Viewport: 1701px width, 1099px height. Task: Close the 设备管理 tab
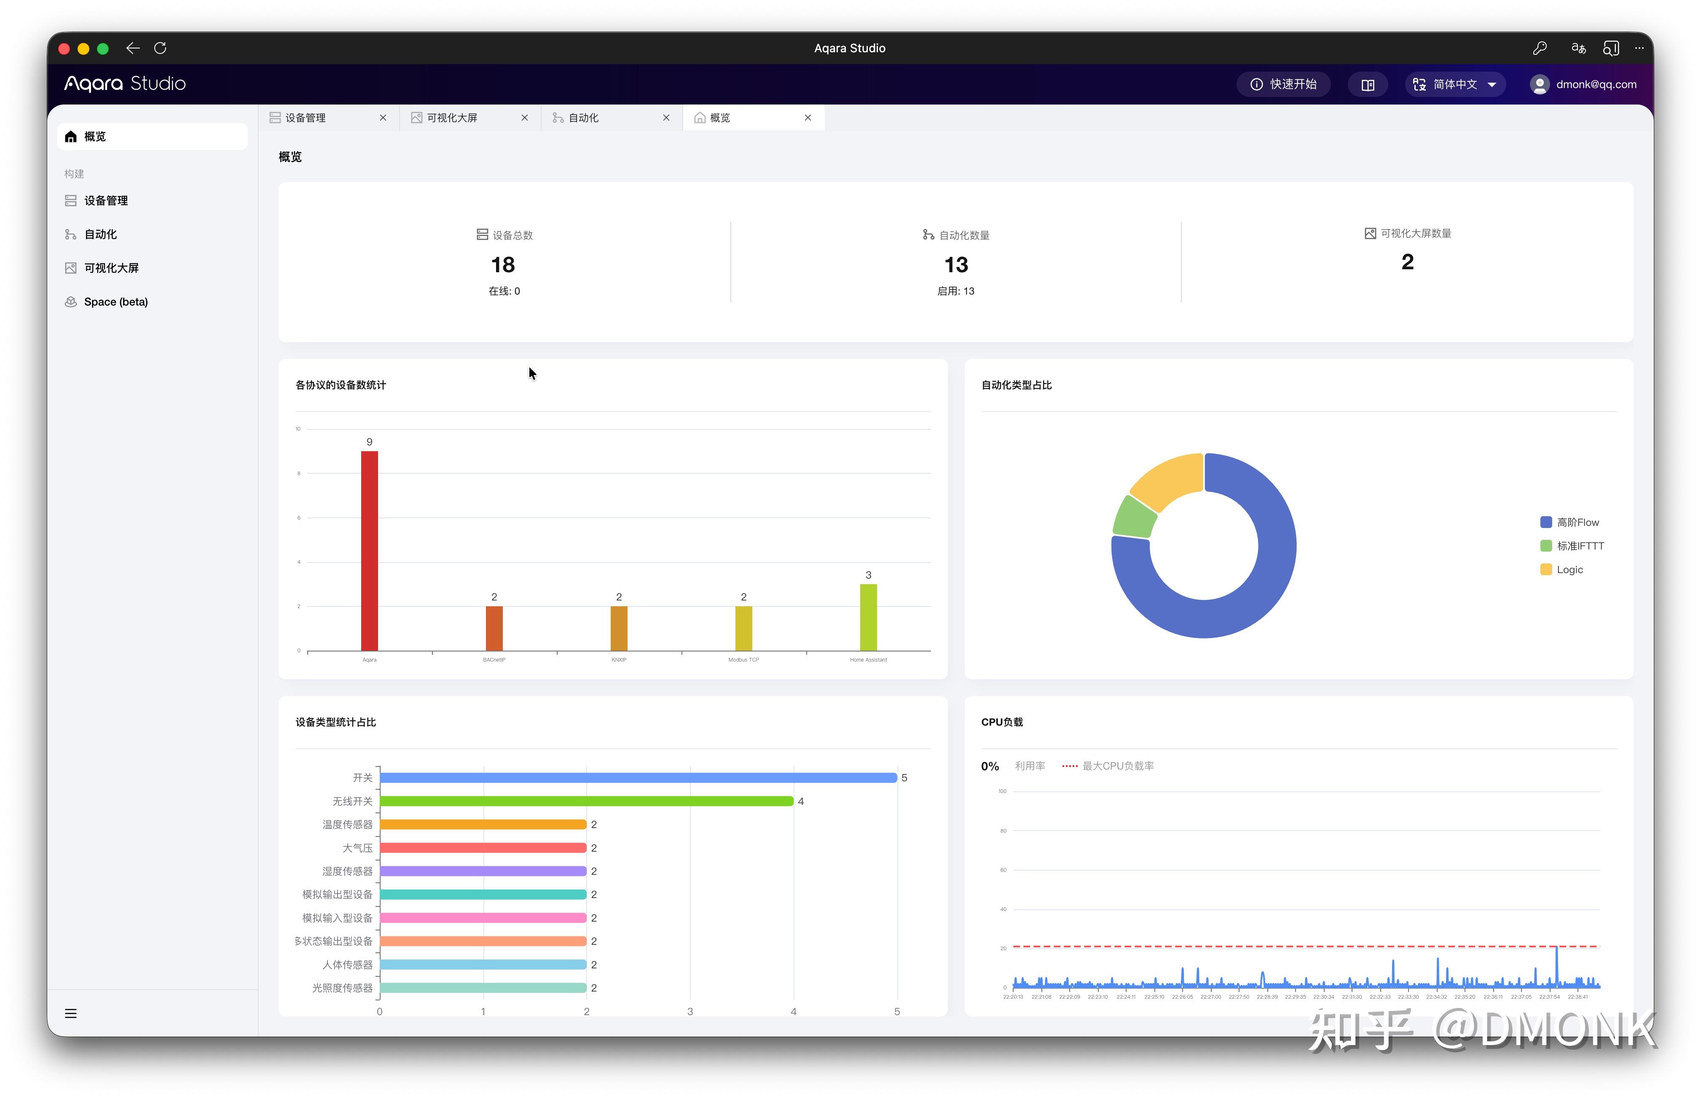pyautogui.click(x=383, y=118)
